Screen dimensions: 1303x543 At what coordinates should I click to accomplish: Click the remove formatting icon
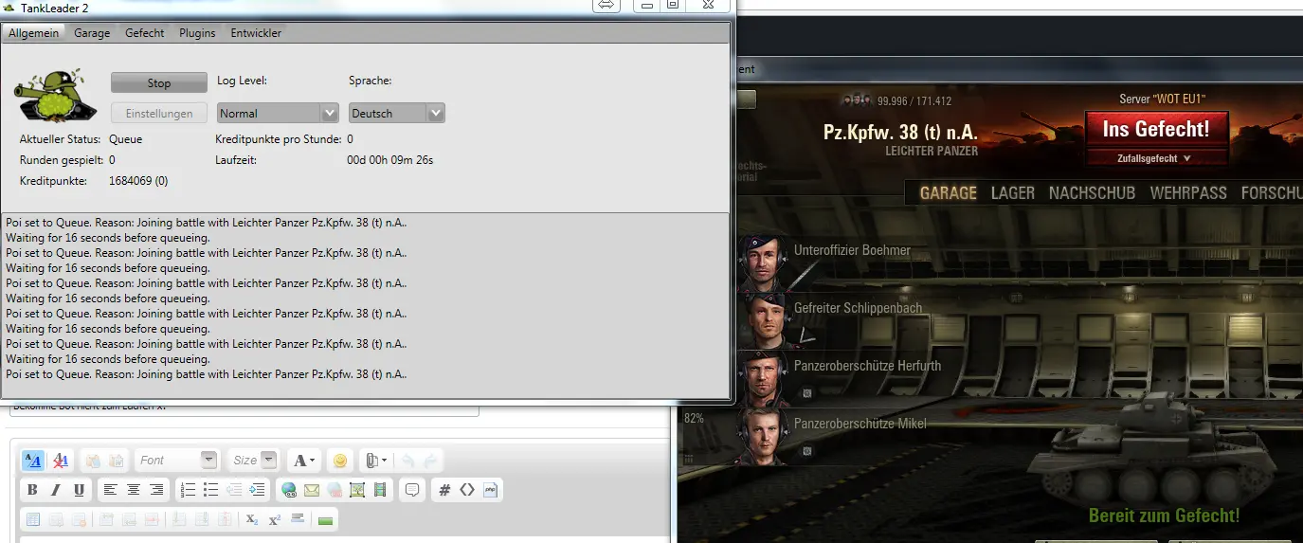(x=60, y=461)
